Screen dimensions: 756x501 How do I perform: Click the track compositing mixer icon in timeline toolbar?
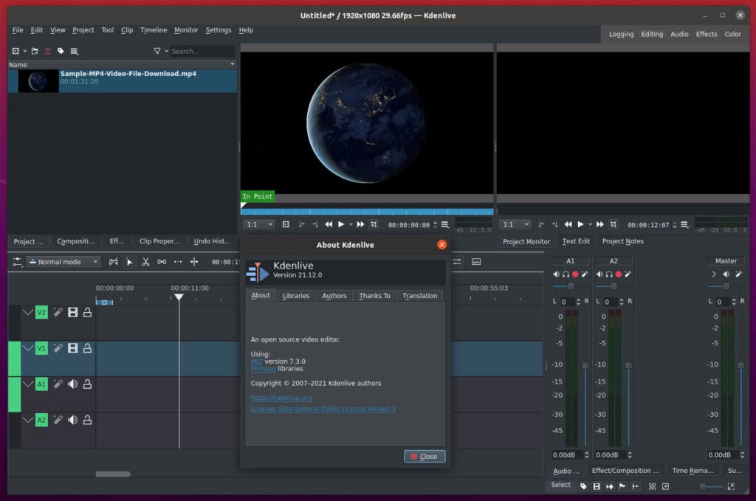[x=113, y=262]
